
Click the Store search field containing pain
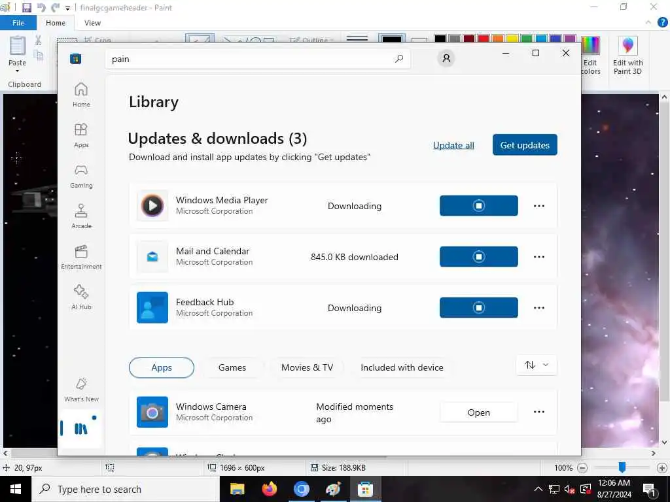(258, 59)
